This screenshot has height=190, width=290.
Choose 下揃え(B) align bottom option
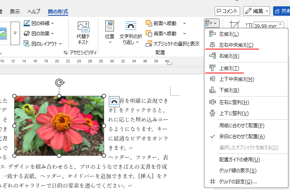point(246,90)
